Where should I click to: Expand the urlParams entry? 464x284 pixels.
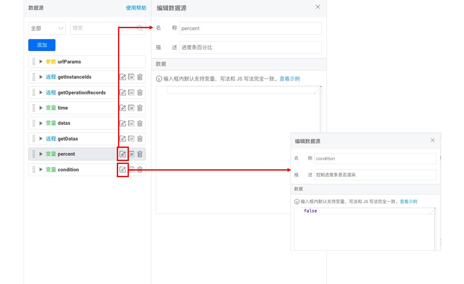tap(41, 62)
